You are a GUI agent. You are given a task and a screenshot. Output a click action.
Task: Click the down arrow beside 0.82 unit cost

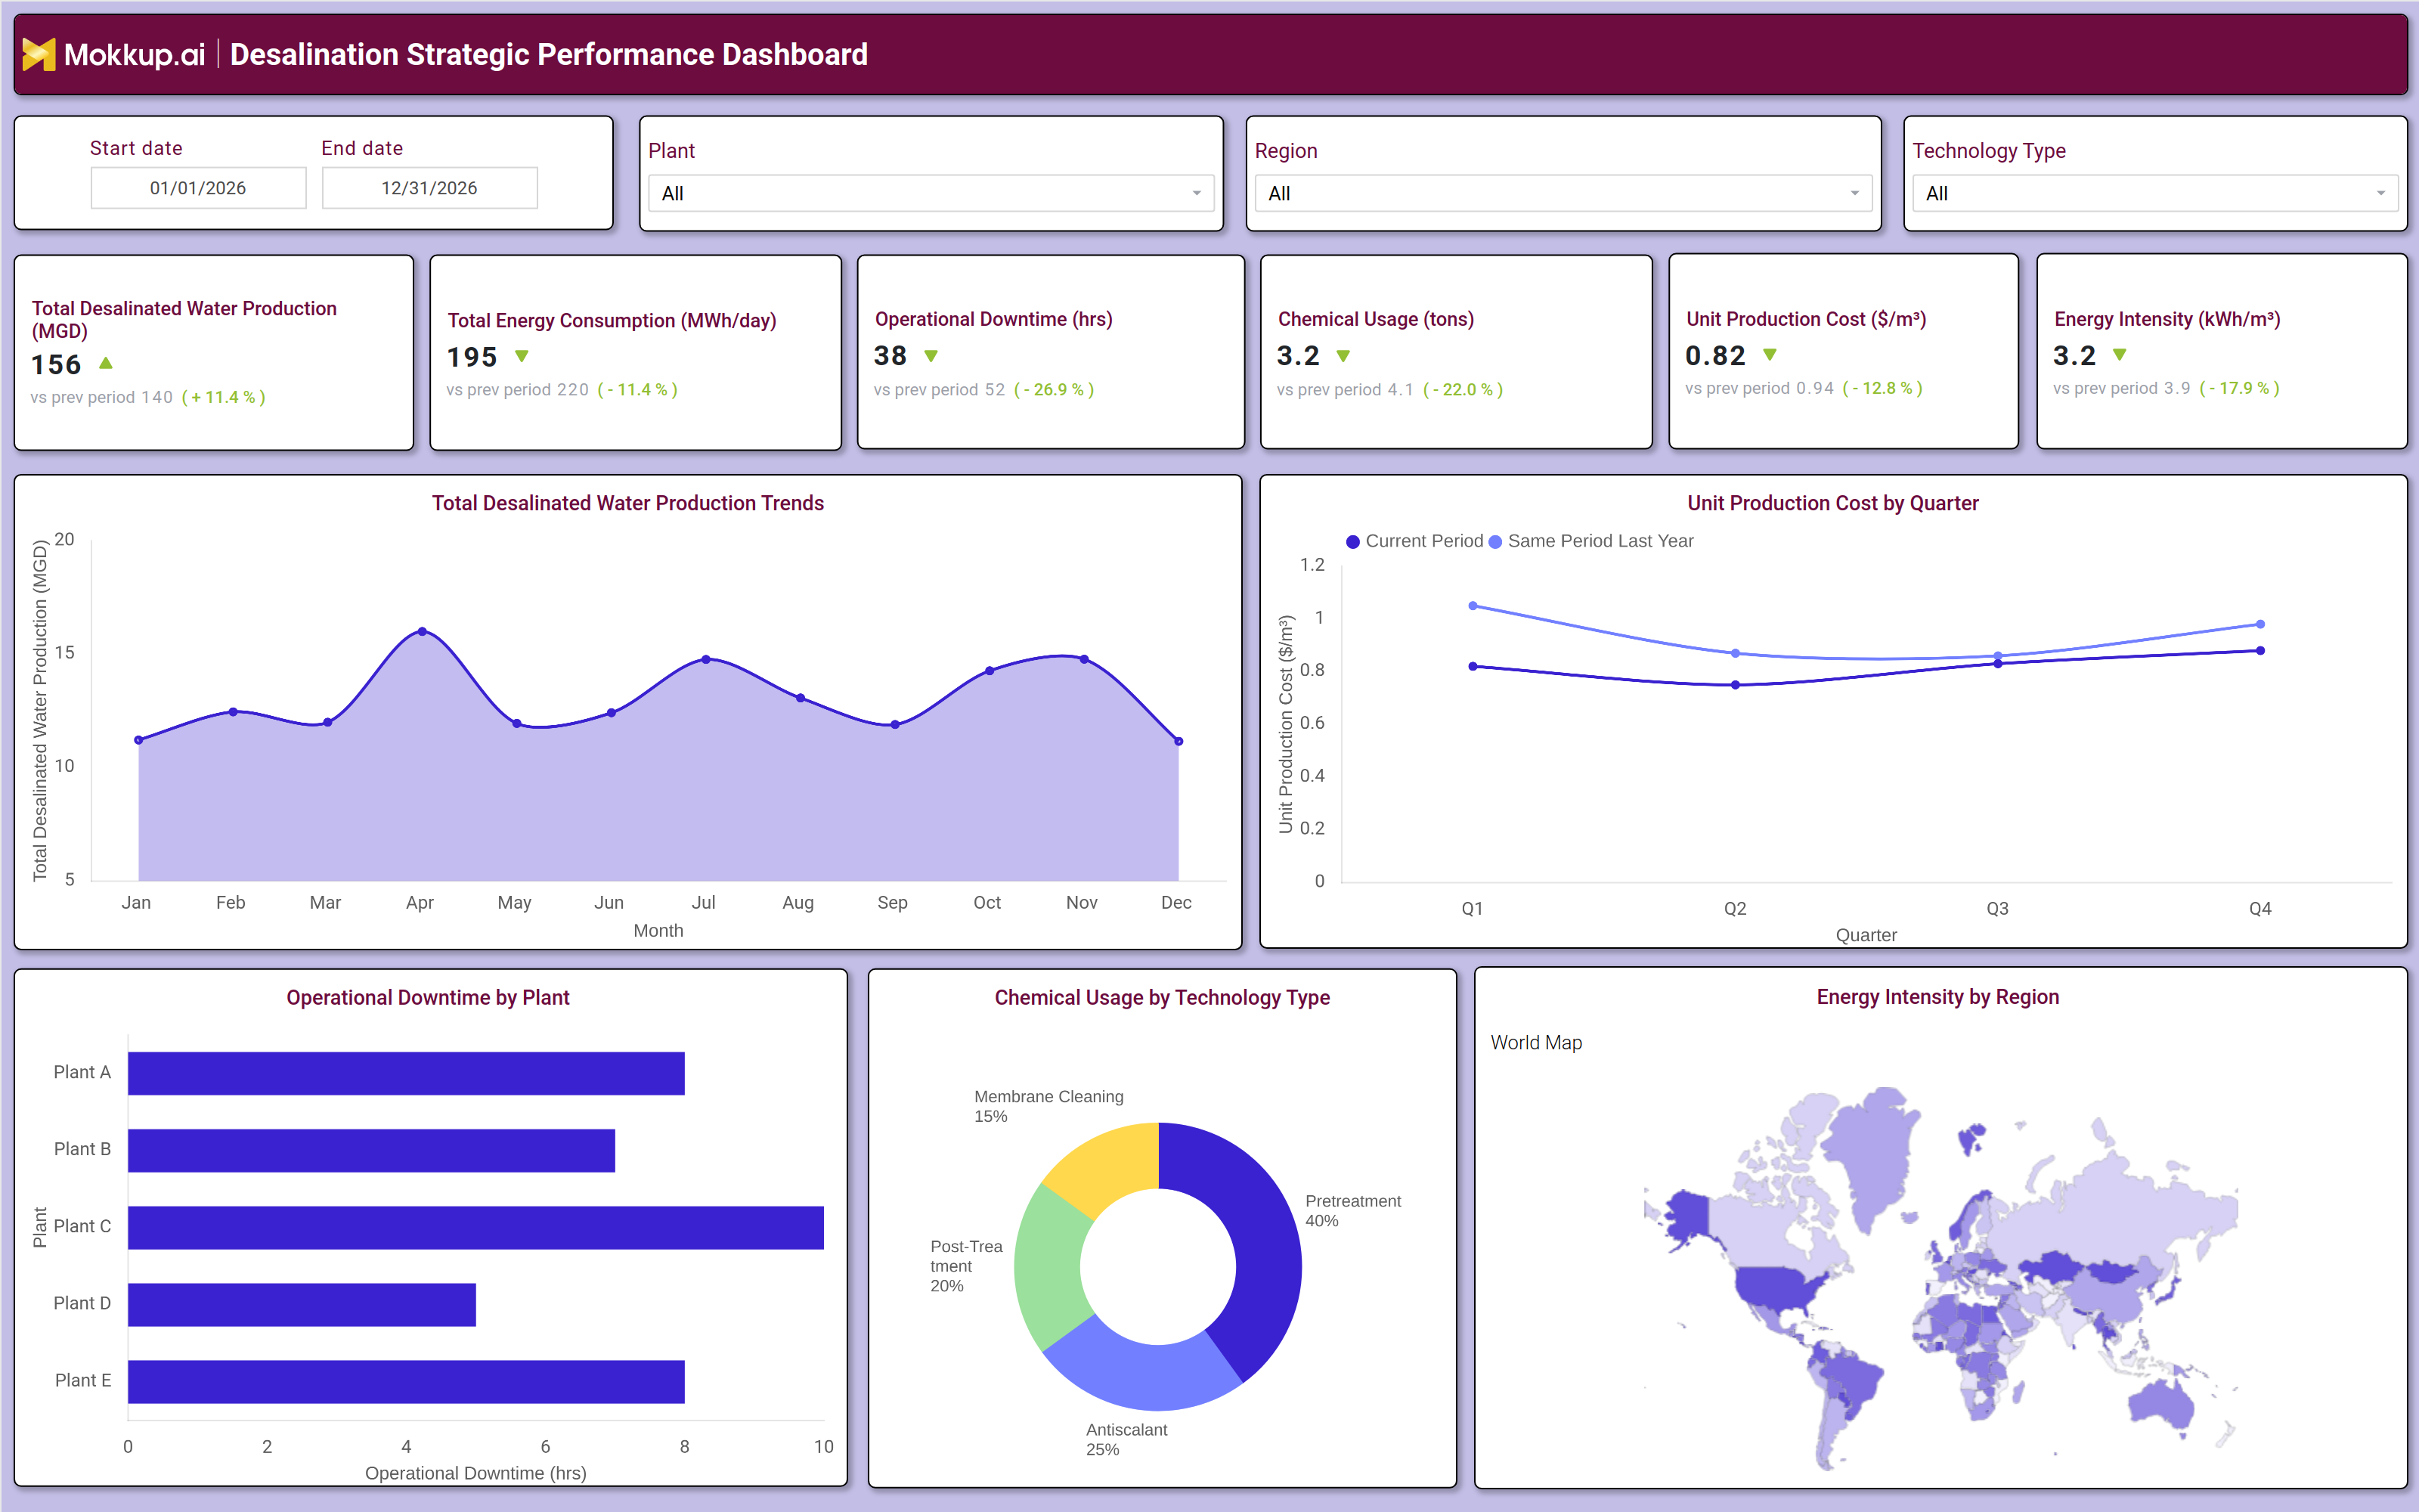coord(1770,355)
